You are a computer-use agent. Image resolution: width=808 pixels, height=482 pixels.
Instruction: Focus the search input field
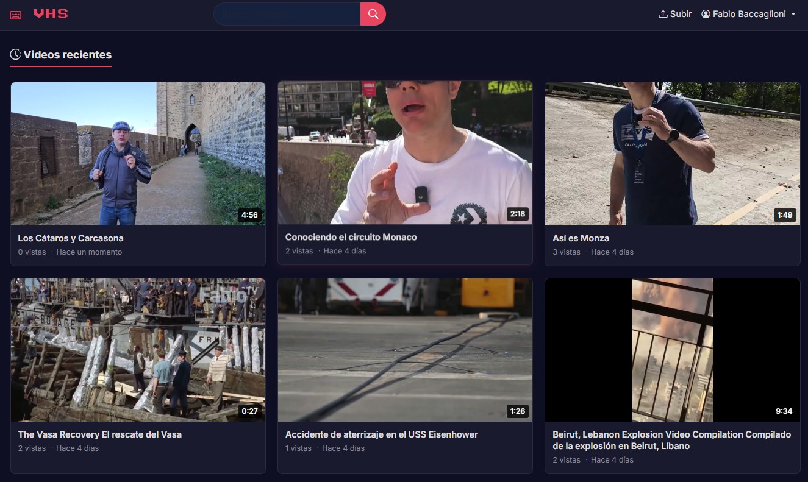click(287, 14)
